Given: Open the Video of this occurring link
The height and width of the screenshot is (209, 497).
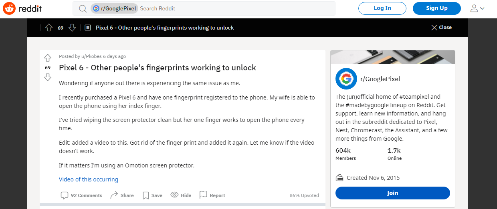Looking at the screenshot, I should (x=89, y=179).
